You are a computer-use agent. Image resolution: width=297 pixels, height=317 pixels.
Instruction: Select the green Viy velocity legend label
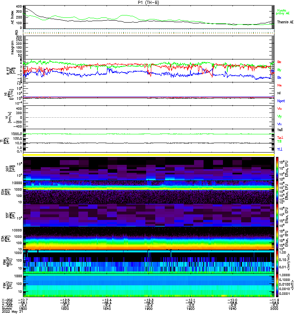280,116
